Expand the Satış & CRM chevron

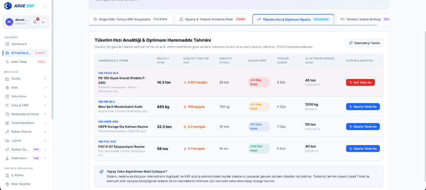(45, 105)
